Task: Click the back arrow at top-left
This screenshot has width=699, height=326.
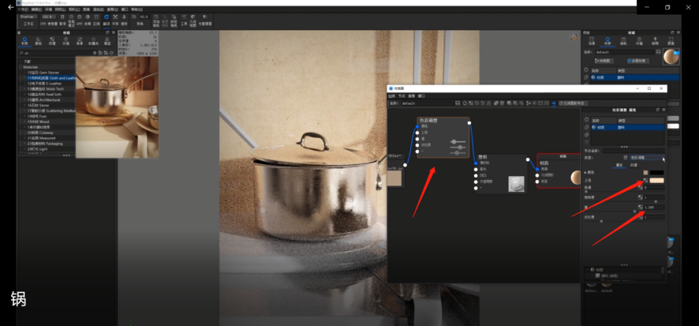Action: pyautogui.click(x=10, y=7)
